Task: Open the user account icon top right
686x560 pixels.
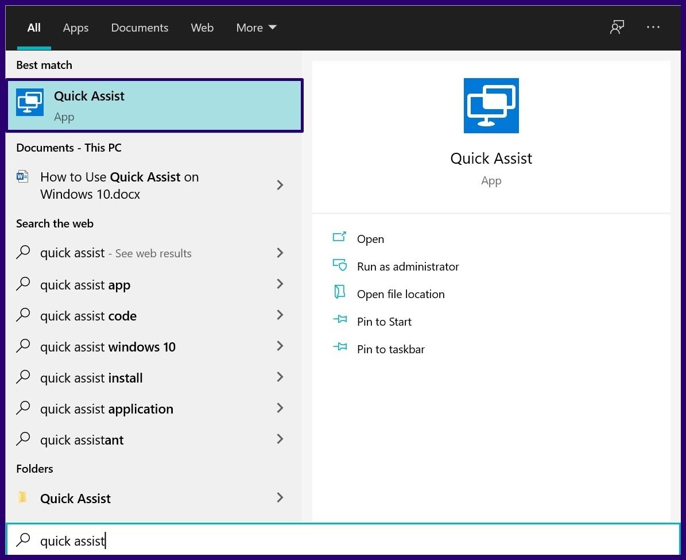Action: 617,27
